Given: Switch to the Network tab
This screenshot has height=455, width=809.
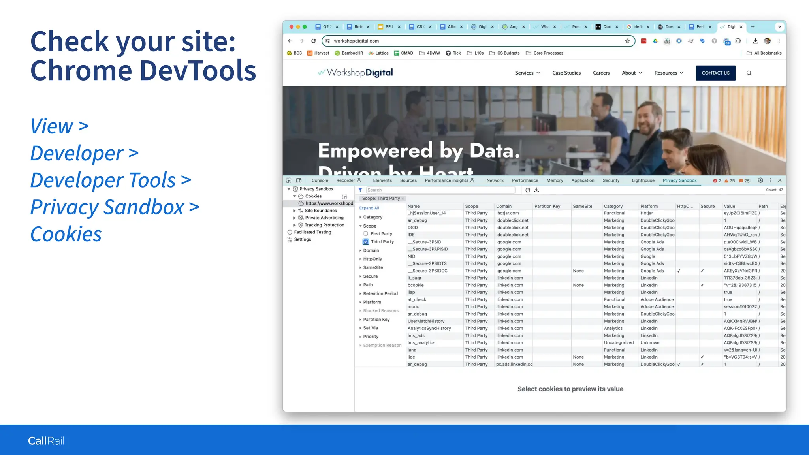Looking at the screenshot, I should [495, 180].
